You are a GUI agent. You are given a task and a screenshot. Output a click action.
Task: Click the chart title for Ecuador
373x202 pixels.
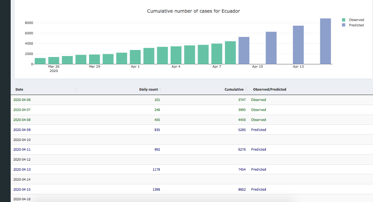pyautogui.click(x=194, y=11)
